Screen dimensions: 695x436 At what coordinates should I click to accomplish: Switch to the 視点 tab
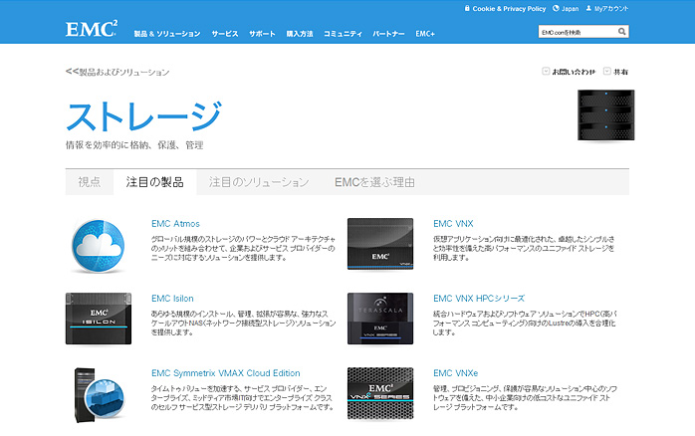(89, 182)
